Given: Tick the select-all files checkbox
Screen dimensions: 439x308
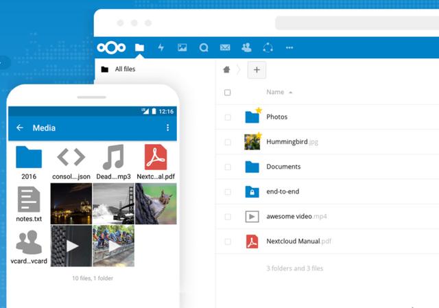Looking at the screenshot, I should coord(227,93).
